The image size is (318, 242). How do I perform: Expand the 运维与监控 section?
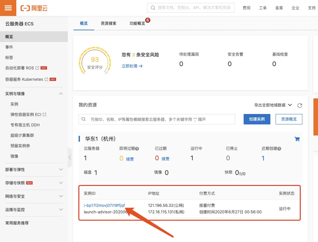(x=61, y=209)
